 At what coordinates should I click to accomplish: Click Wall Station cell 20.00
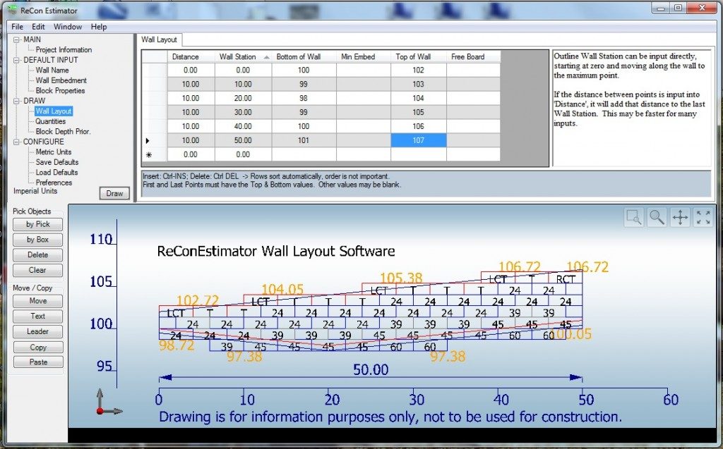coord(243,98)
